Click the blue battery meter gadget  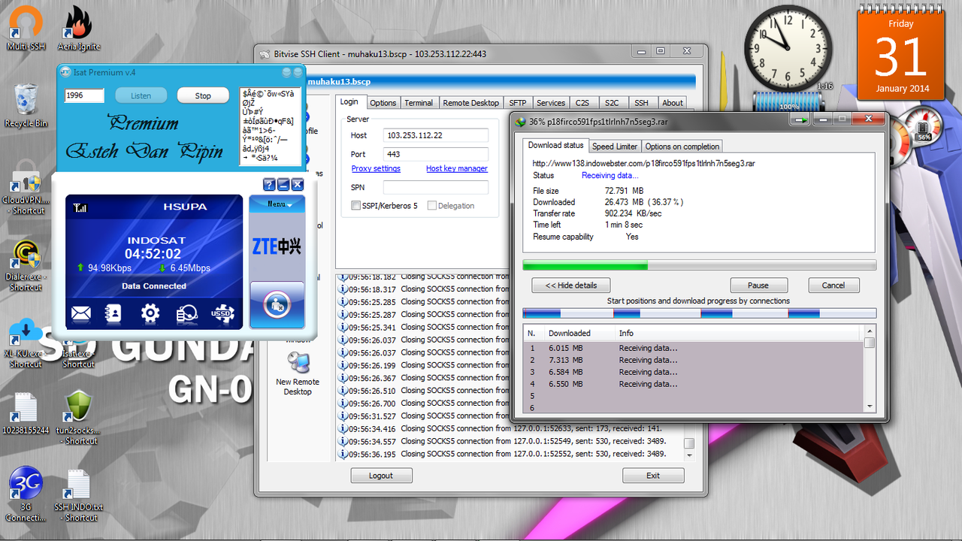tap(788, 104)
